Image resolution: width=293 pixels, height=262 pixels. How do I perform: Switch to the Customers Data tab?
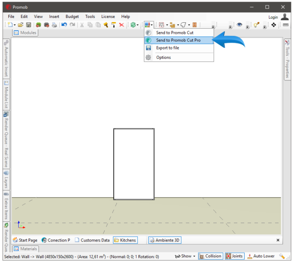[x=92, y=240]
